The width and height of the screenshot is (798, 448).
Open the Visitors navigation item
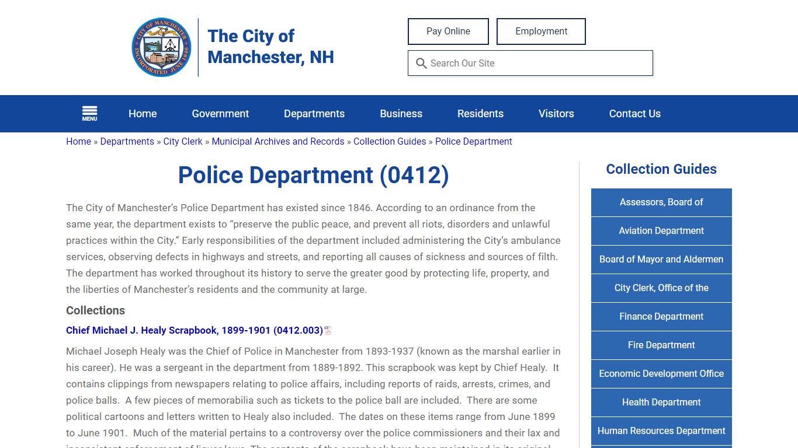click(x=556, y=114)
